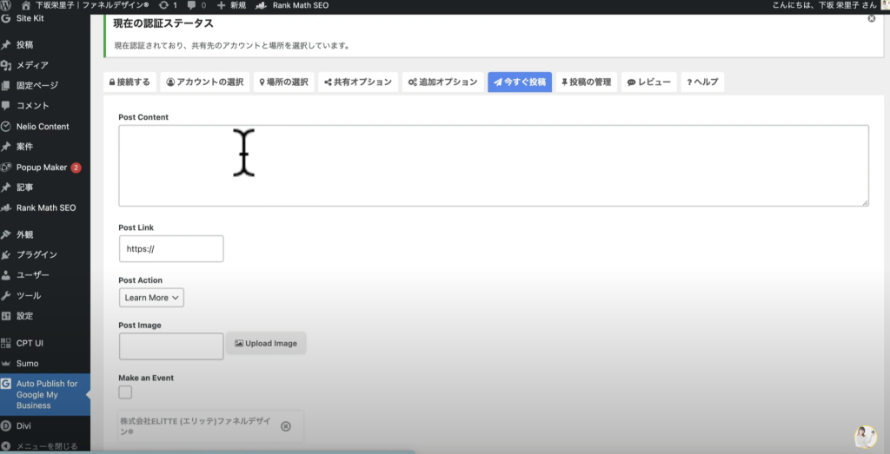The image size is (890, 454).
Task: Open the CPT UI sidebar menu
Action: (x=30, y=343)
